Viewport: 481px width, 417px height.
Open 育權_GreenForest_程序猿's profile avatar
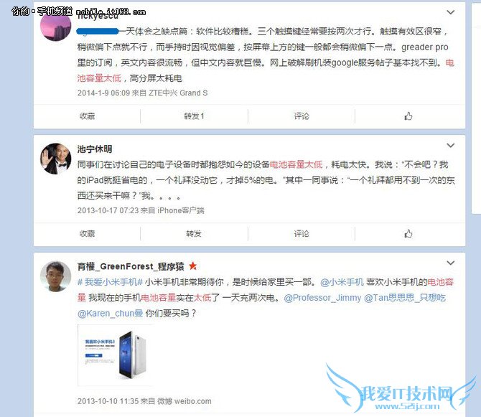click(56, 276)
